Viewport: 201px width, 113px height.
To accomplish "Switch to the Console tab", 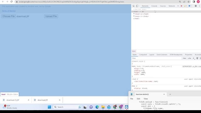I will pyautogui.click(x=154, y=6).
